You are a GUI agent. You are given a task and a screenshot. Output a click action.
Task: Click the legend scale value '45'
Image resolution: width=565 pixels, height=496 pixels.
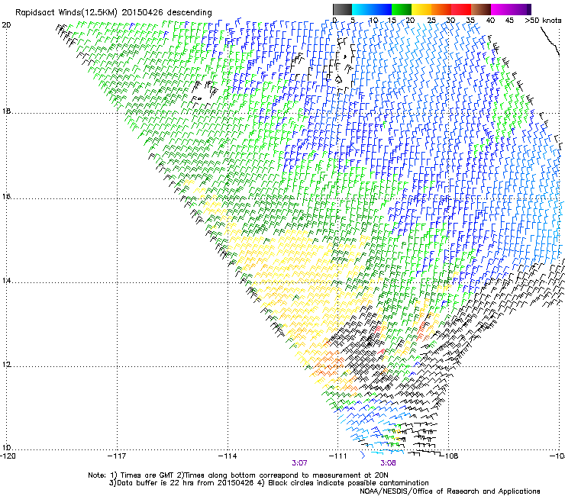point(509,20)
